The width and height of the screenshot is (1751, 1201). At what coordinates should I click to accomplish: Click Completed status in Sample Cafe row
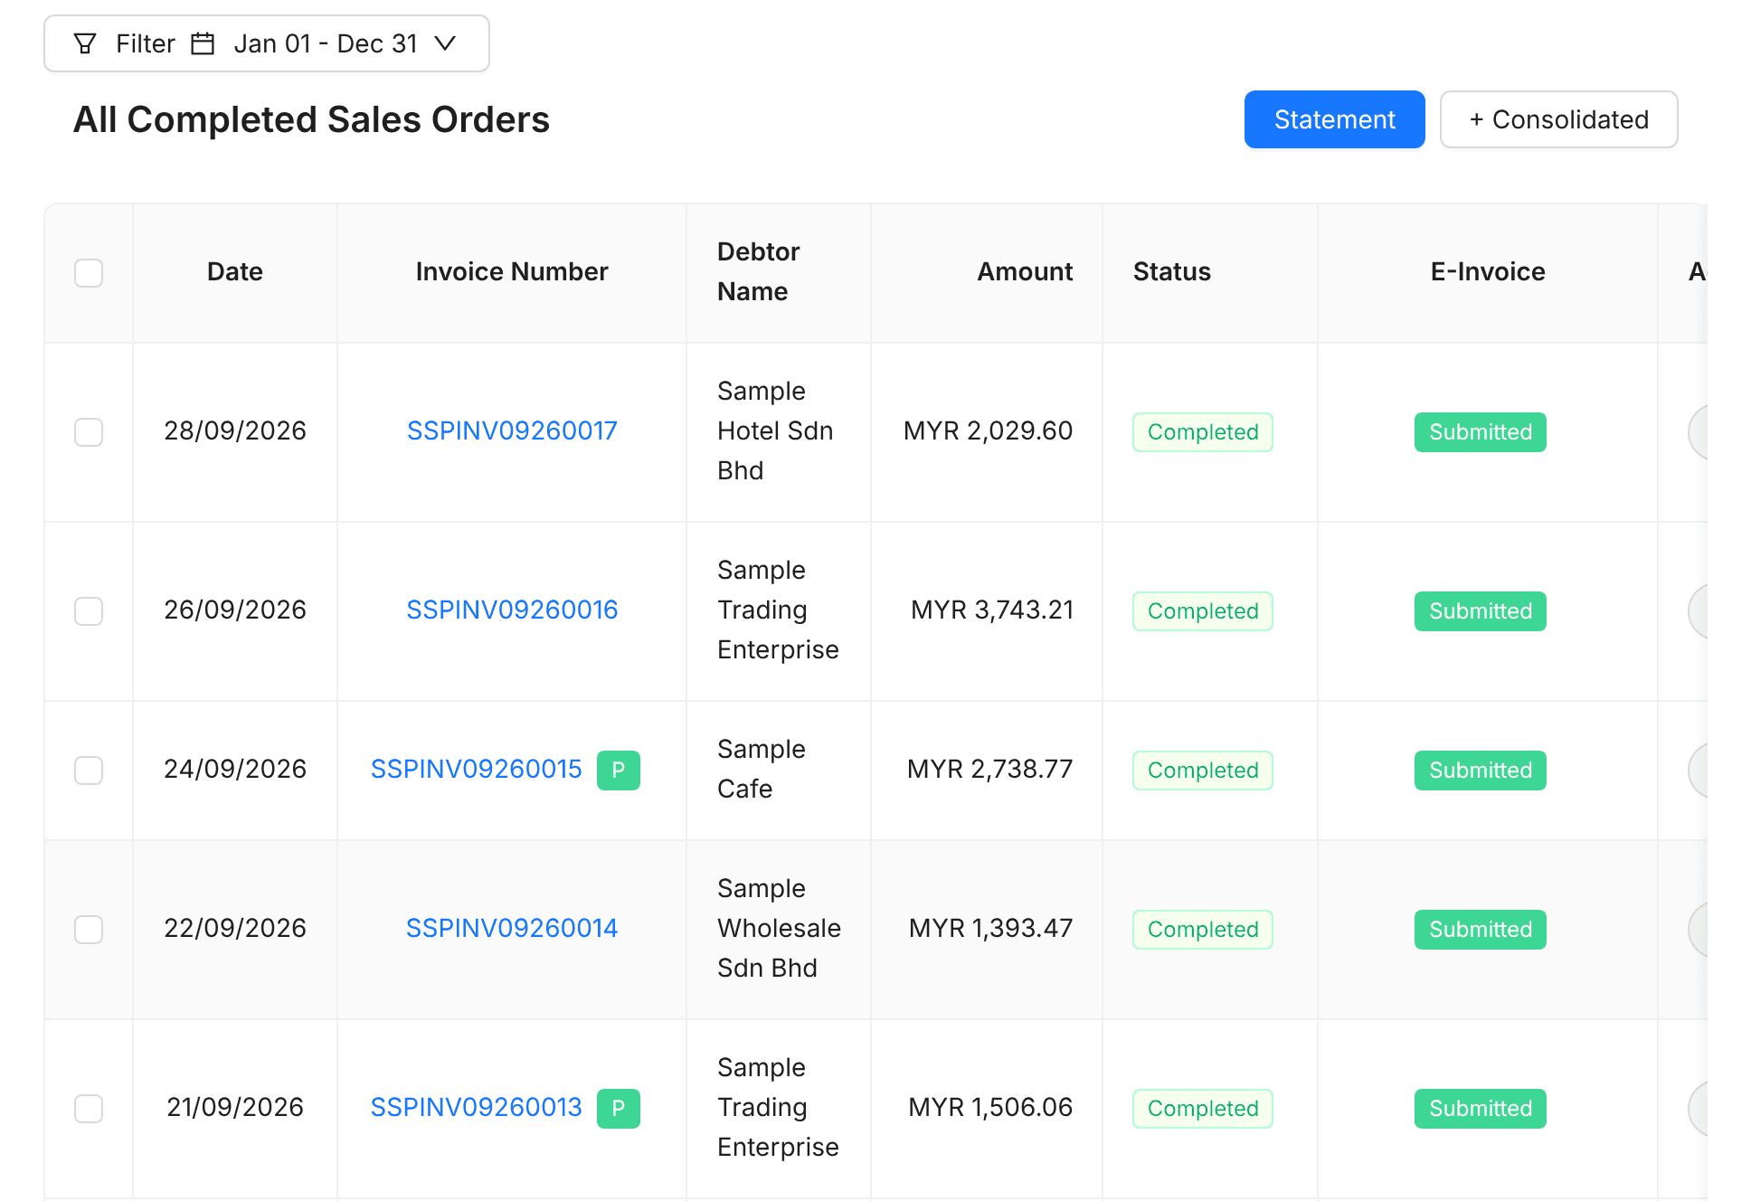[1203, 770]
